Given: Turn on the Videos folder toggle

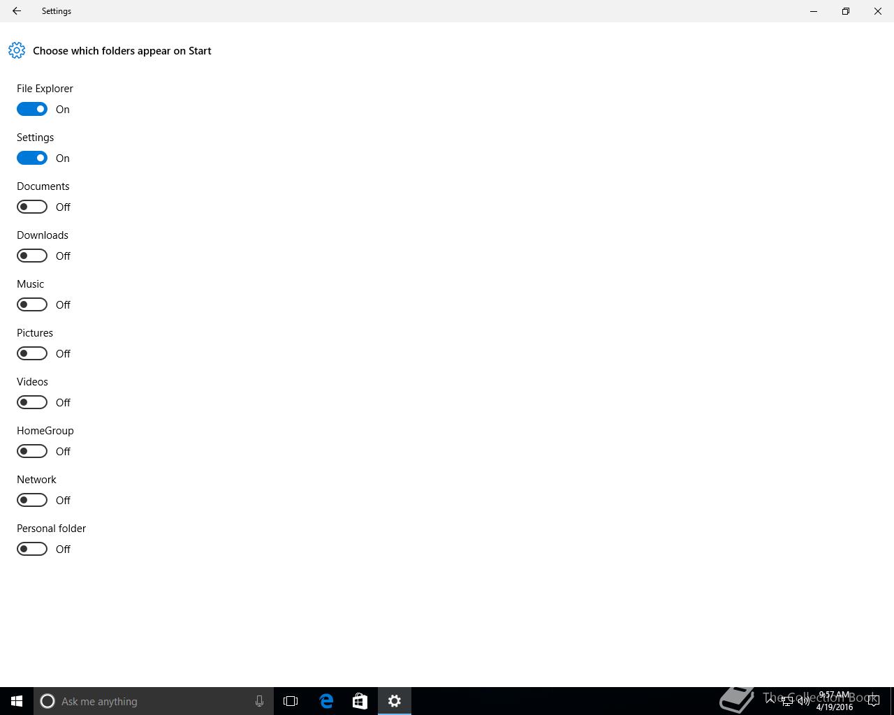Looking at the screenshot, I should pyautogui.click(x=32, y=402).
